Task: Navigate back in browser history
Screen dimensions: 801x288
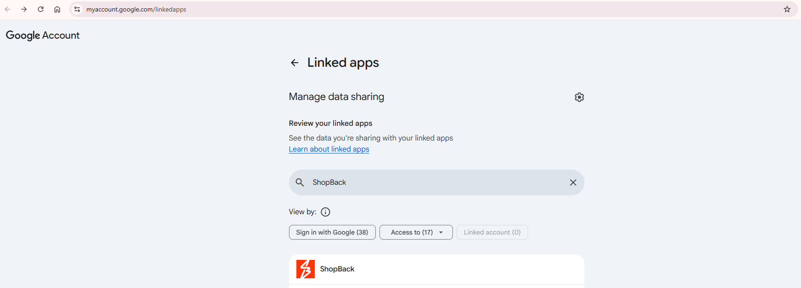Action: coord(7,9)
